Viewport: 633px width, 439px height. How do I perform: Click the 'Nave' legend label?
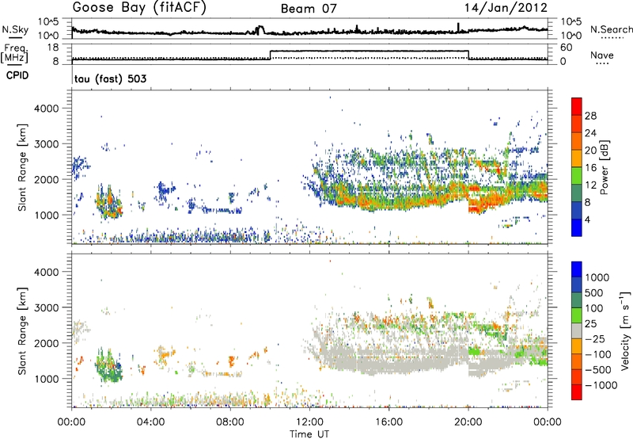(602, 55)
